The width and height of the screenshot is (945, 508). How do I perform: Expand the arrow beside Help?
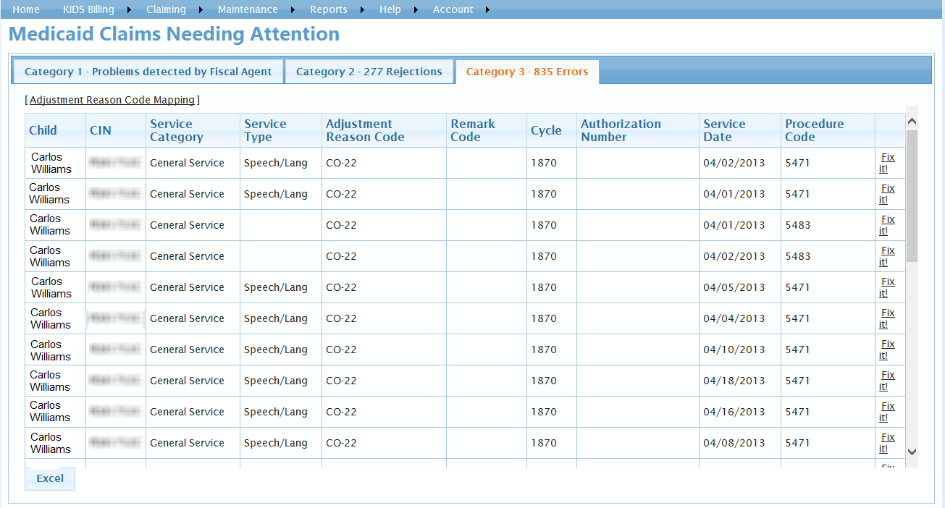(x=416, y=10)
